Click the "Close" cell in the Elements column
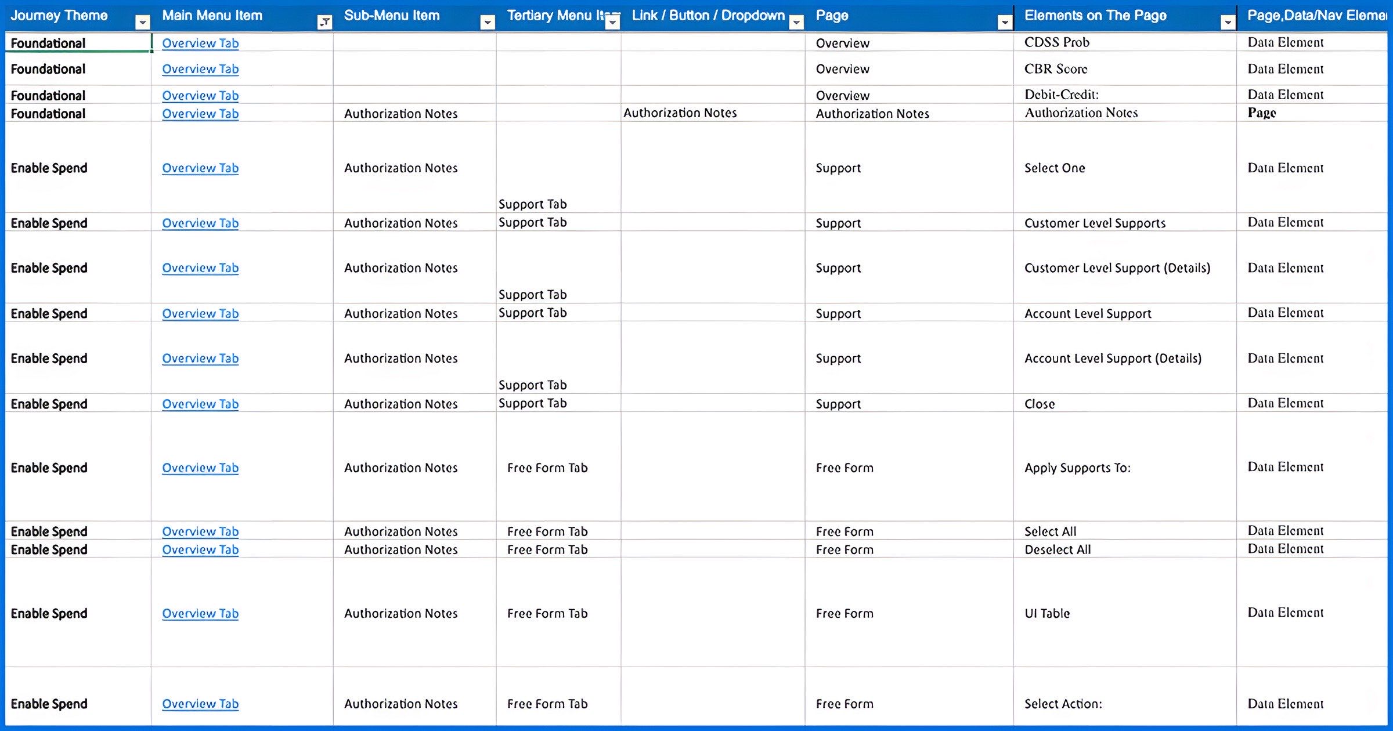 point(1125,404)
